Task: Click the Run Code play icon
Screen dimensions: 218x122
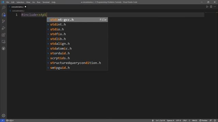Action: (207, 7)
